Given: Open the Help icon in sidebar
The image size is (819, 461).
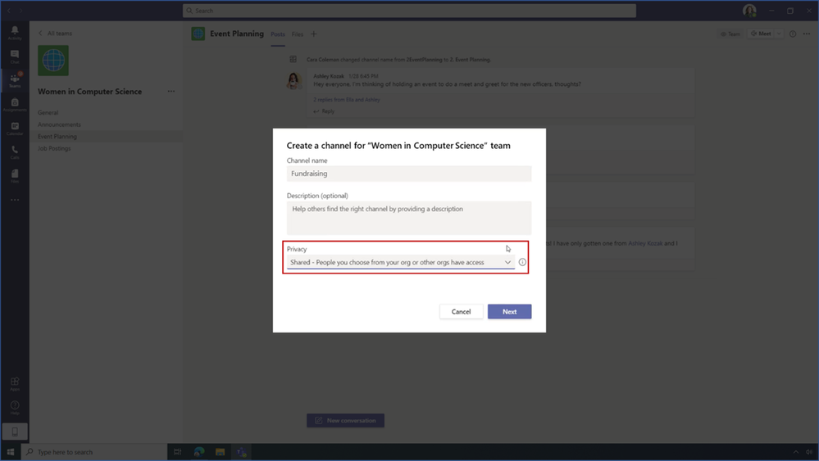Looking at the screenshot, I should pyautogui.click(x=15, y=407).
